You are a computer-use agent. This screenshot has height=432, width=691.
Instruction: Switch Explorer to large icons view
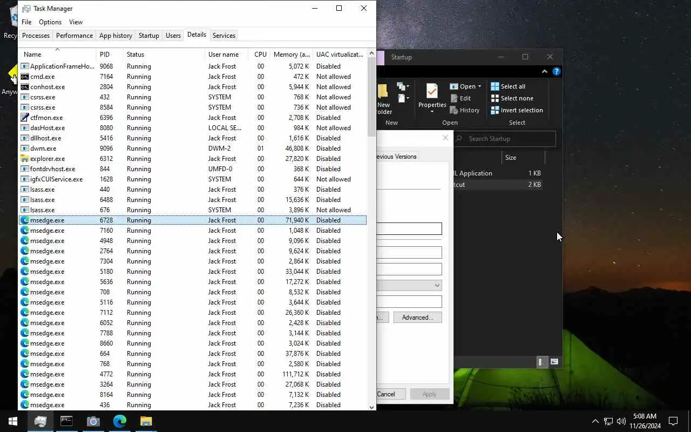pyautogui.click(x=554, y=362)
